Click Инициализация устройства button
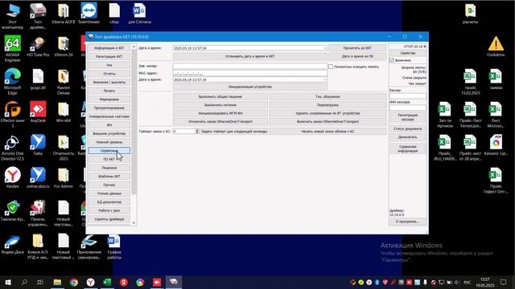 pyautogui.click(x=250, y=87)
